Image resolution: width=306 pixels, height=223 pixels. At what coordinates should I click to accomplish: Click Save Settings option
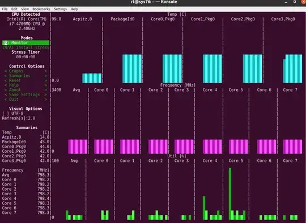click(x=25, y=95)
